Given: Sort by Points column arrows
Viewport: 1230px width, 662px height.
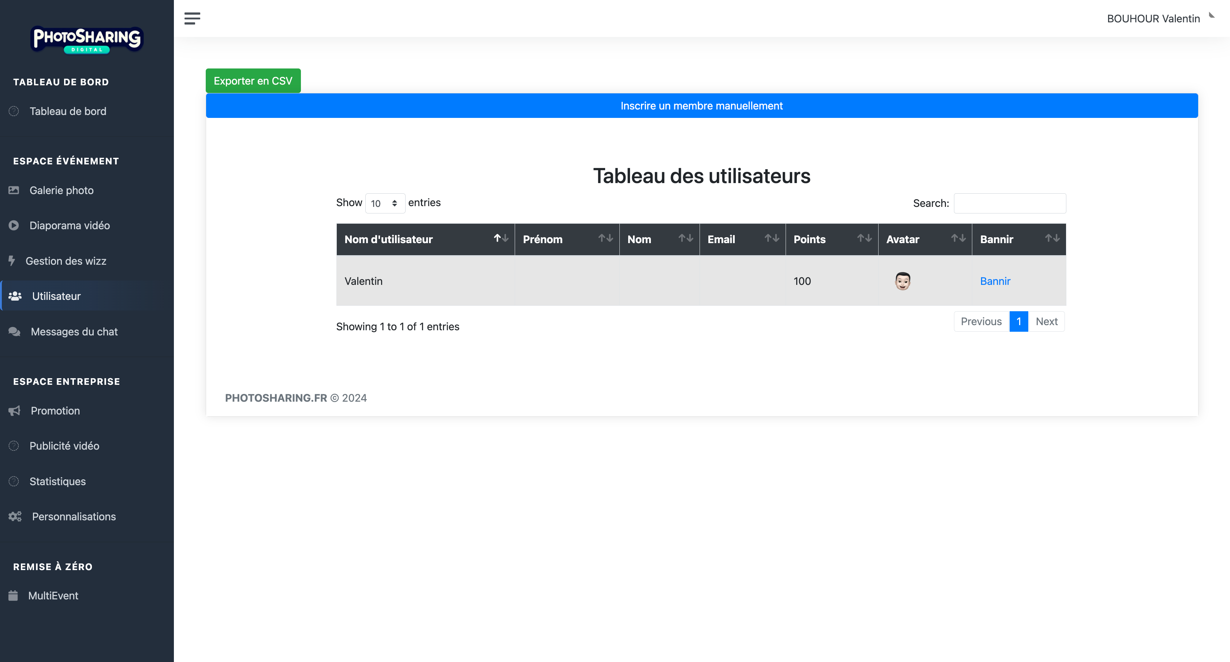Looking at the screenshot, I should [864, 238].
